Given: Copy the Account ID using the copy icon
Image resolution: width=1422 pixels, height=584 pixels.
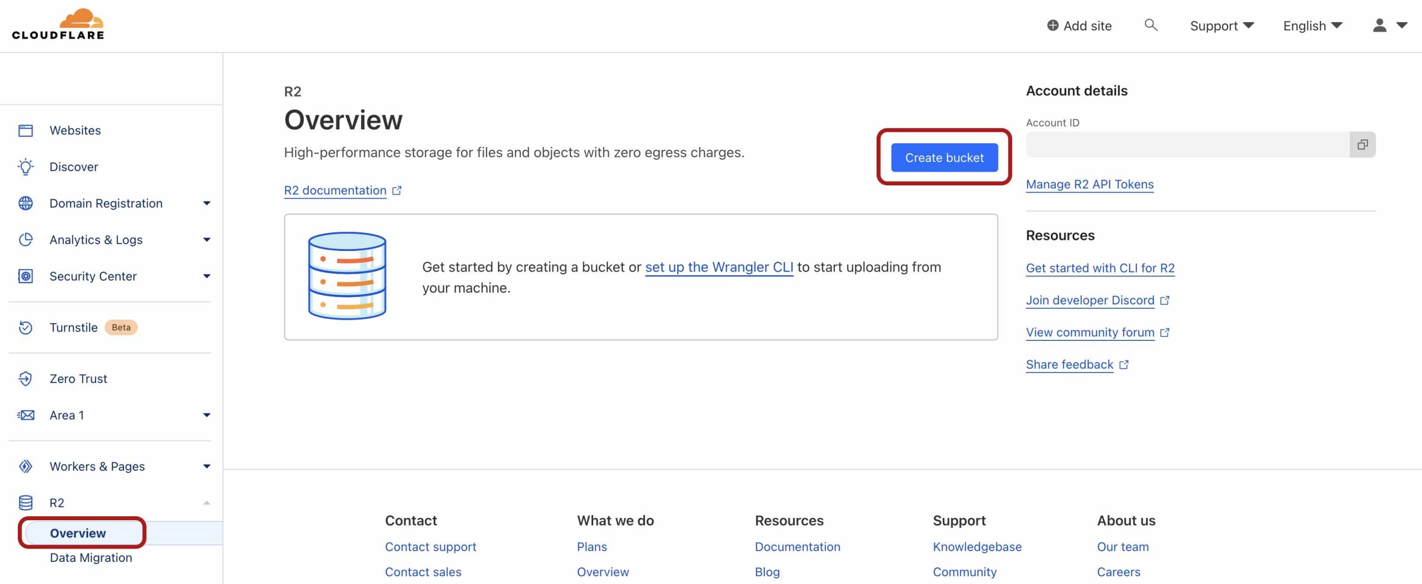Looking at the screenshot, I should [x=1364, y=144].
